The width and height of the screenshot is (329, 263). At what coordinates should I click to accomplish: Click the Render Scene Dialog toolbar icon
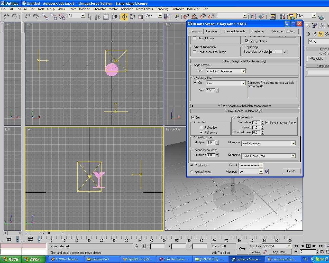pyautogui.click(x=292, y=17)
